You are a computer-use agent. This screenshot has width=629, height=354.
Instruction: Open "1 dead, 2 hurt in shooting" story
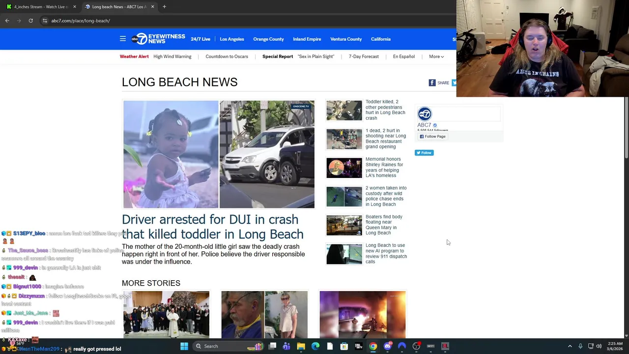click(386, 139)
